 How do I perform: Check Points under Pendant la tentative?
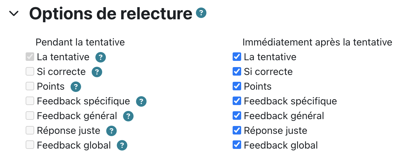coord(30,86)
